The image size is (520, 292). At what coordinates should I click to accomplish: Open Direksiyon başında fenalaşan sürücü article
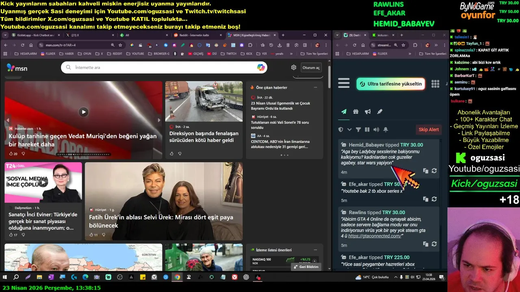point(204,136)
